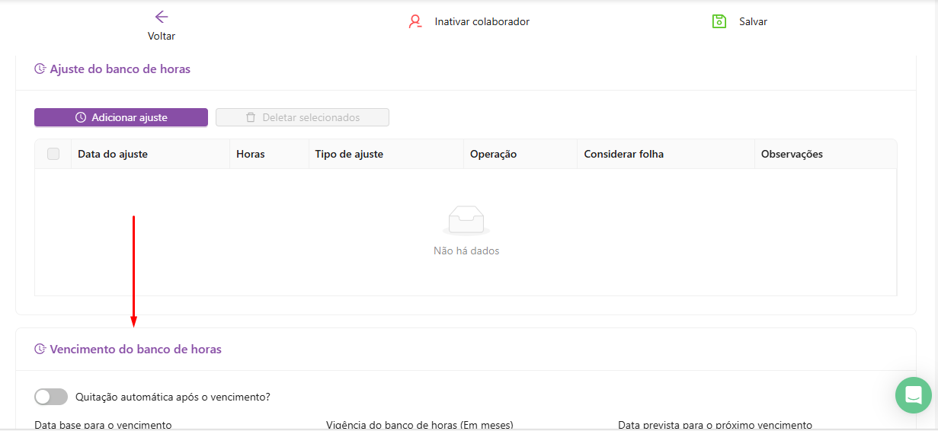938x431 pixels.
Task: Click the clock icon beside Ajuste do banco de horas
Action: (x=40, y=69)
